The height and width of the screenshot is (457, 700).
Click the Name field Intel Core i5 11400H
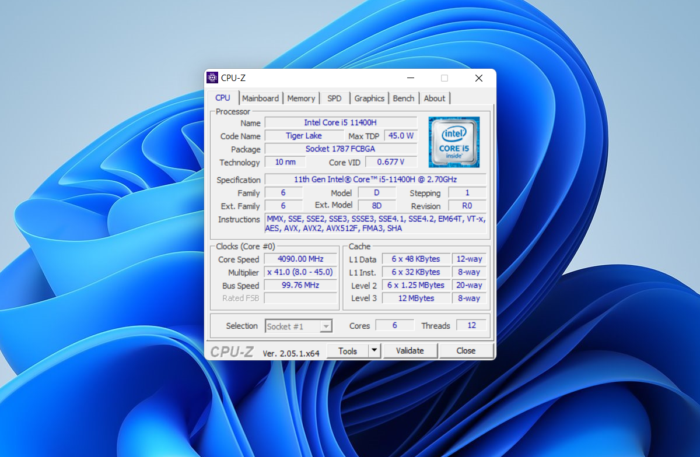click(341, 122)
